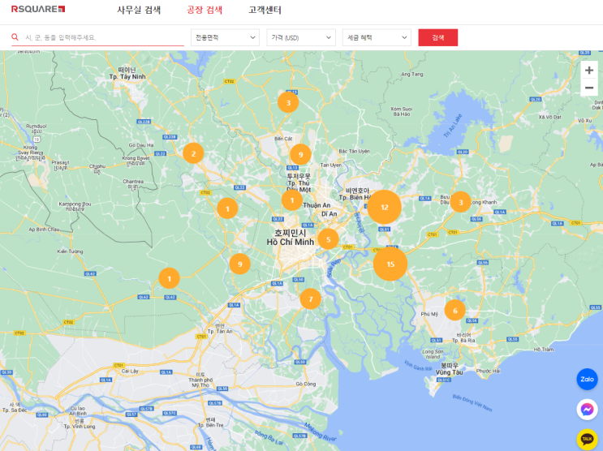Select cluster 1 south of the CT02 badge
Viewport: 603px width, 451px height.
[227, 208]
